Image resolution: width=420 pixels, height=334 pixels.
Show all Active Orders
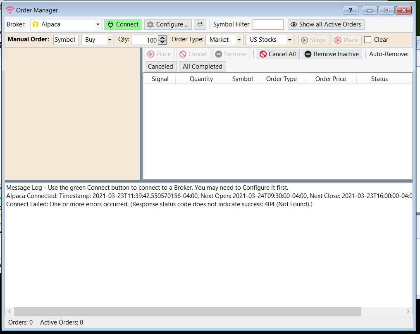[x=326, y=24]
